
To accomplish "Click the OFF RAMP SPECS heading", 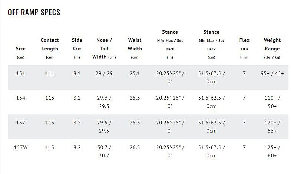I will pyautogui.click(x=34, y=13).
